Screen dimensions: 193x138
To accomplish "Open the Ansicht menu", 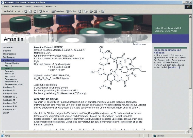I will [x=28, y=6].
